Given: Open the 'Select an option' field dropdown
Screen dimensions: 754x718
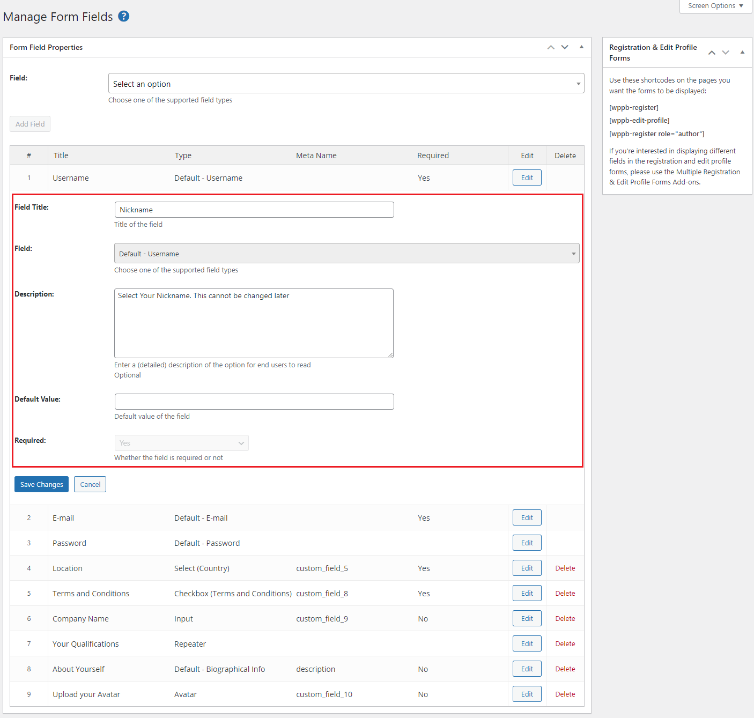Looking at the screenshot, I should pos(346,84).
